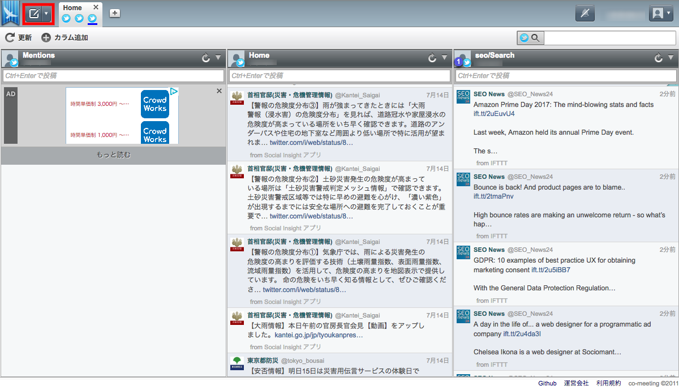Screen dimensions: 679x390
Task: Click 2分前 timestamp on Amazon Prime Day tweet
Action: (667, 94)
